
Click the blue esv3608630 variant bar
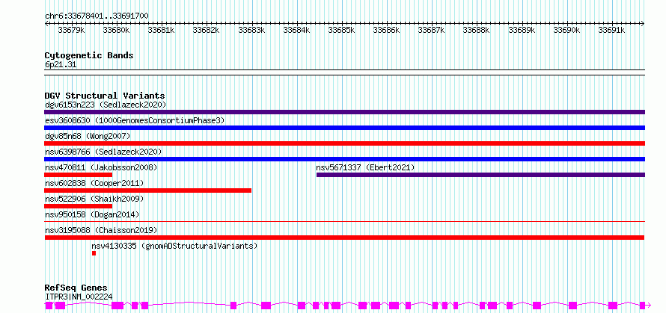[344, 128]
